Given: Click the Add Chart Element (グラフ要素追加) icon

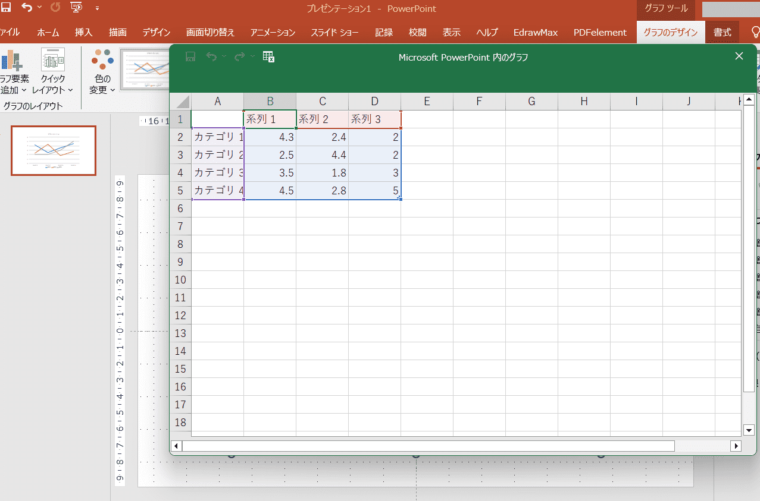Looking at the screenshot, I should [x=11, y=61].
